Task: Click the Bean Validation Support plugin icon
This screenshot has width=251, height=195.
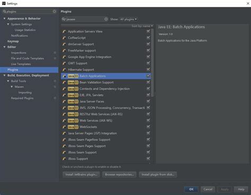Action: 64,82
